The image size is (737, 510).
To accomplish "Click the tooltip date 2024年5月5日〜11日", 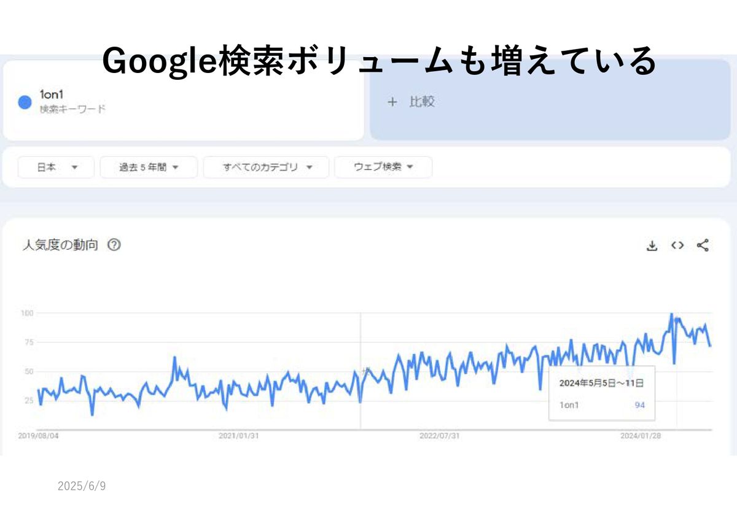I will [601, 383].
